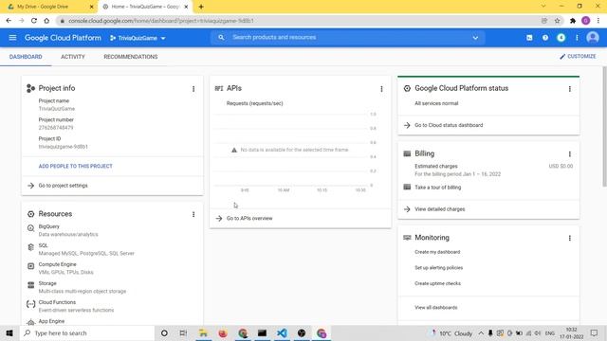
Task: Switch to the Dashboard tab
Action: tap(26, 57)
